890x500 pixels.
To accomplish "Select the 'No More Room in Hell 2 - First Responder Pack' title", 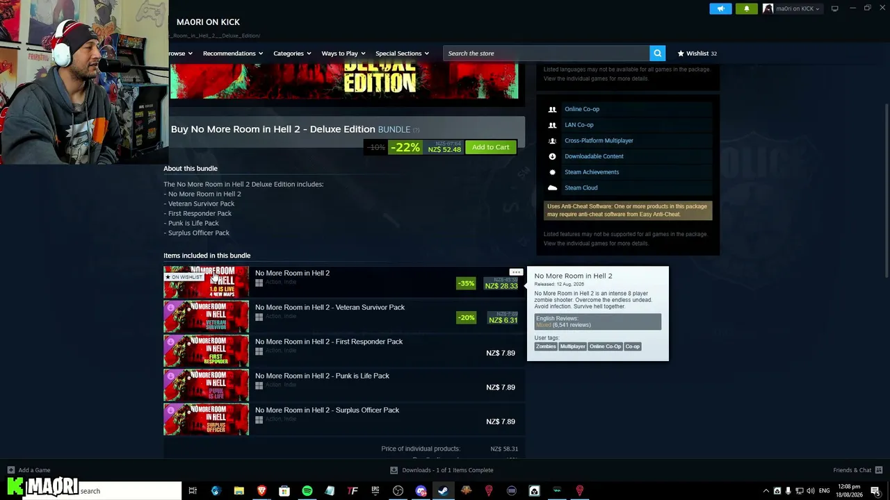I will 329,342.
